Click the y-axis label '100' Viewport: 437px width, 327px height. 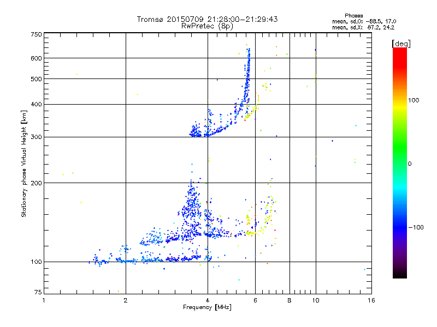(x=37, y=262)
